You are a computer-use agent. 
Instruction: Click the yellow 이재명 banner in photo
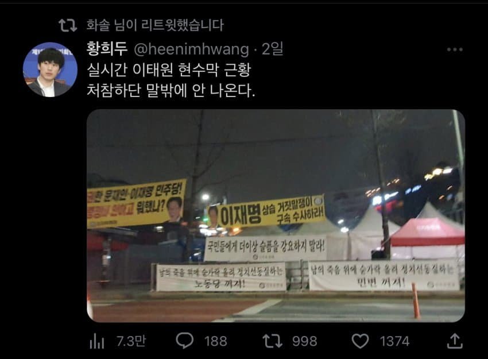coord(266,213)
